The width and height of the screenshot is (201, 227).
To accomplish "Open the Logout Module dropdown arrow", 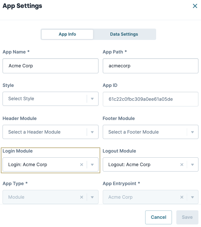I will pyautogui.click(x=192, y=165).
